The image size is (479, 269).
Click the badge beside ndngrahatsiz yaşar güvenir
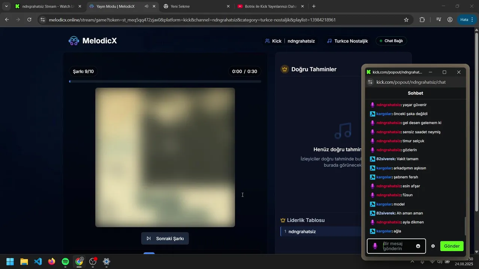[x=372, y=105]
